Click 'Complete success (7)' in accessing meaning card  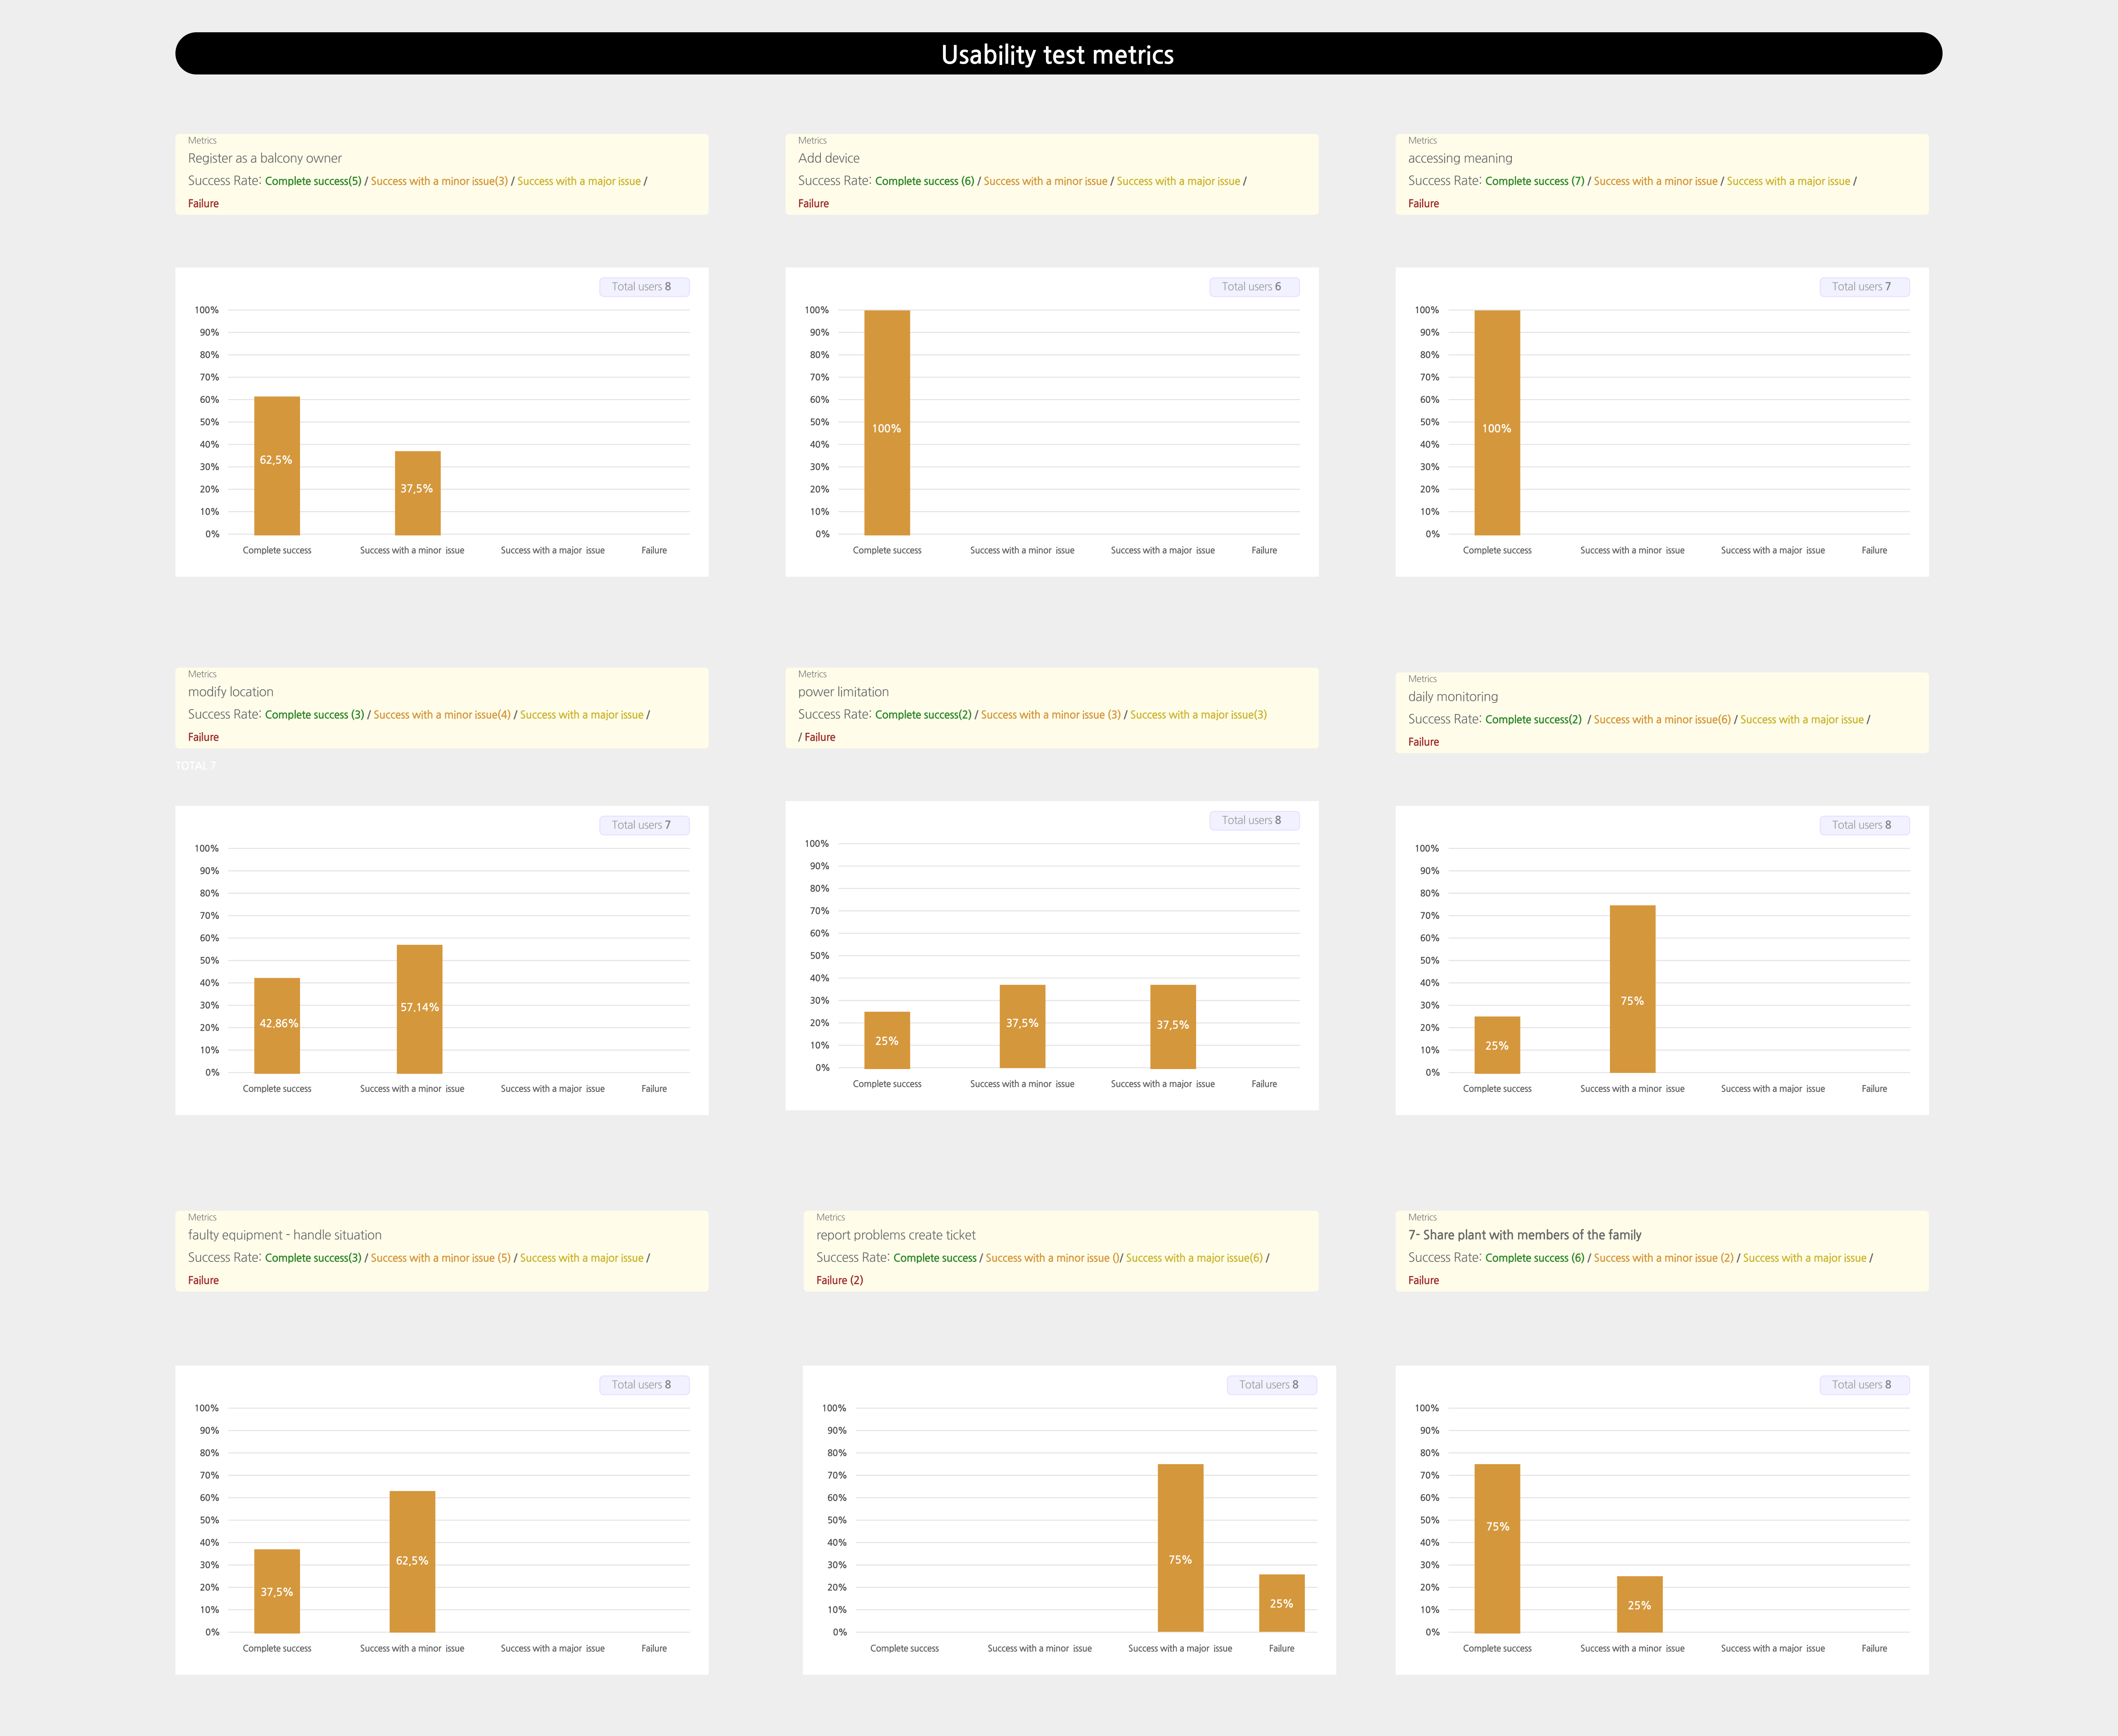1534,181
